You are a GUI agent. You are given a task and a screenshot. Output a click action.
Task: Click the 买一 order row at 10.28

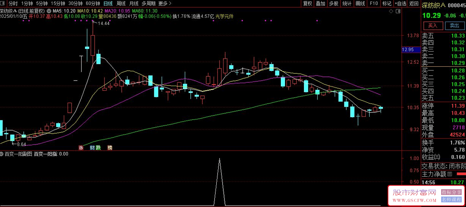tap(443, 71)
